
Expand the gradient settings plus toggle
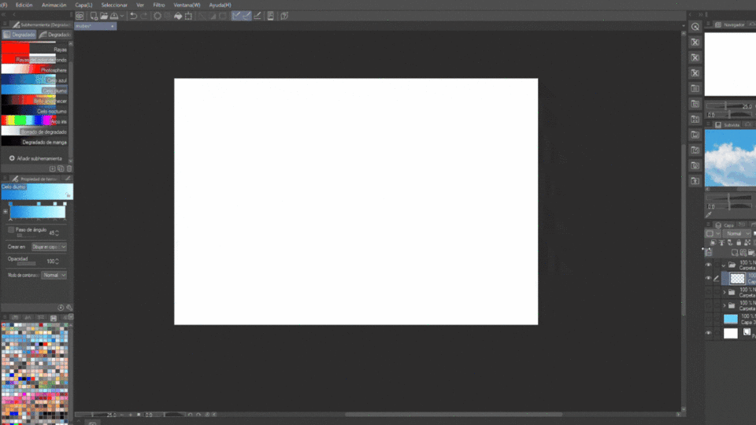[6, 212]
